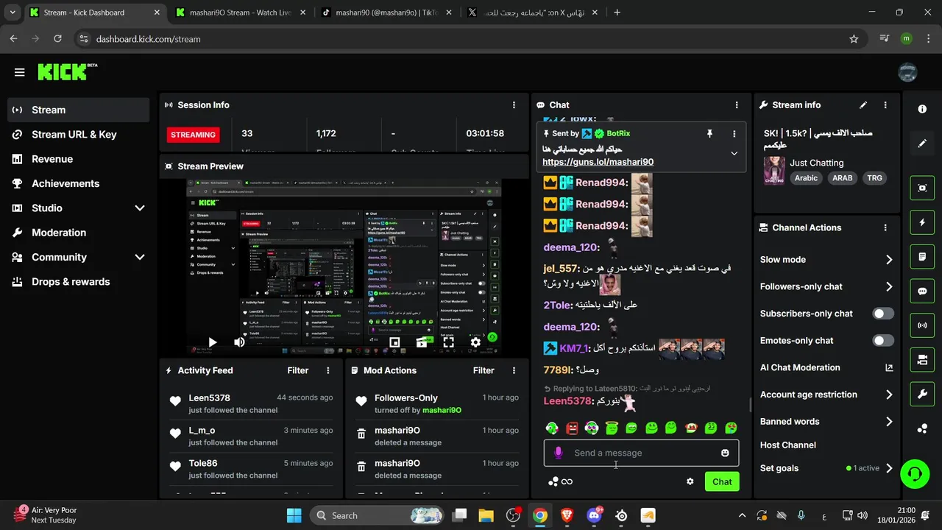942x530 pixels.
Task: Click the green-outlined stream preview icon in right sidebar
Action: (x=922, y=188)
